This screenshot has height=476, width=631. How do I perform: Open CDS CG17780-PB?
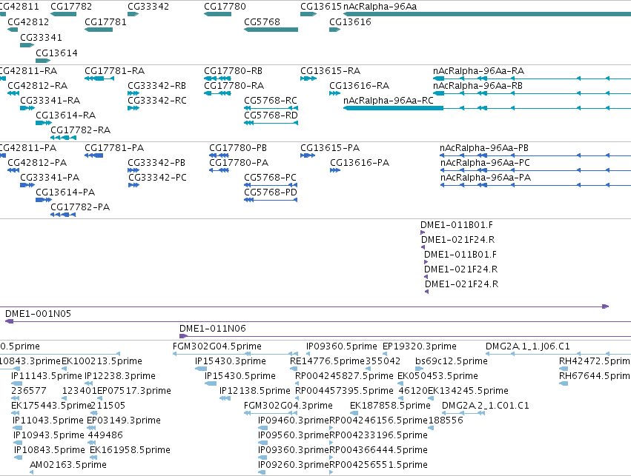coord(238,148)
